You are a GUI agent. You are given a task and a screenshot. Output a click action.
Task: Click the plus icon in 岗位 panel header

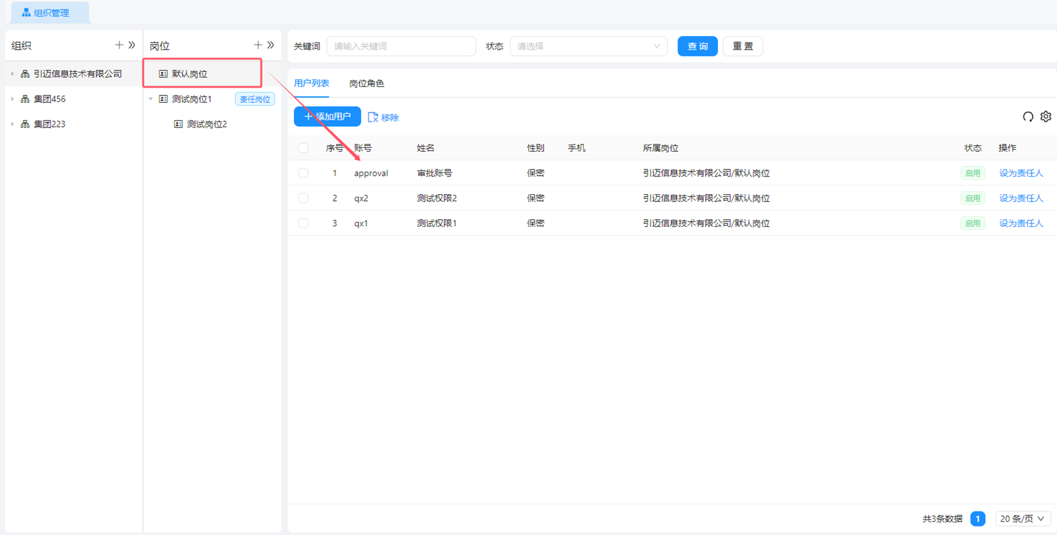257,45
